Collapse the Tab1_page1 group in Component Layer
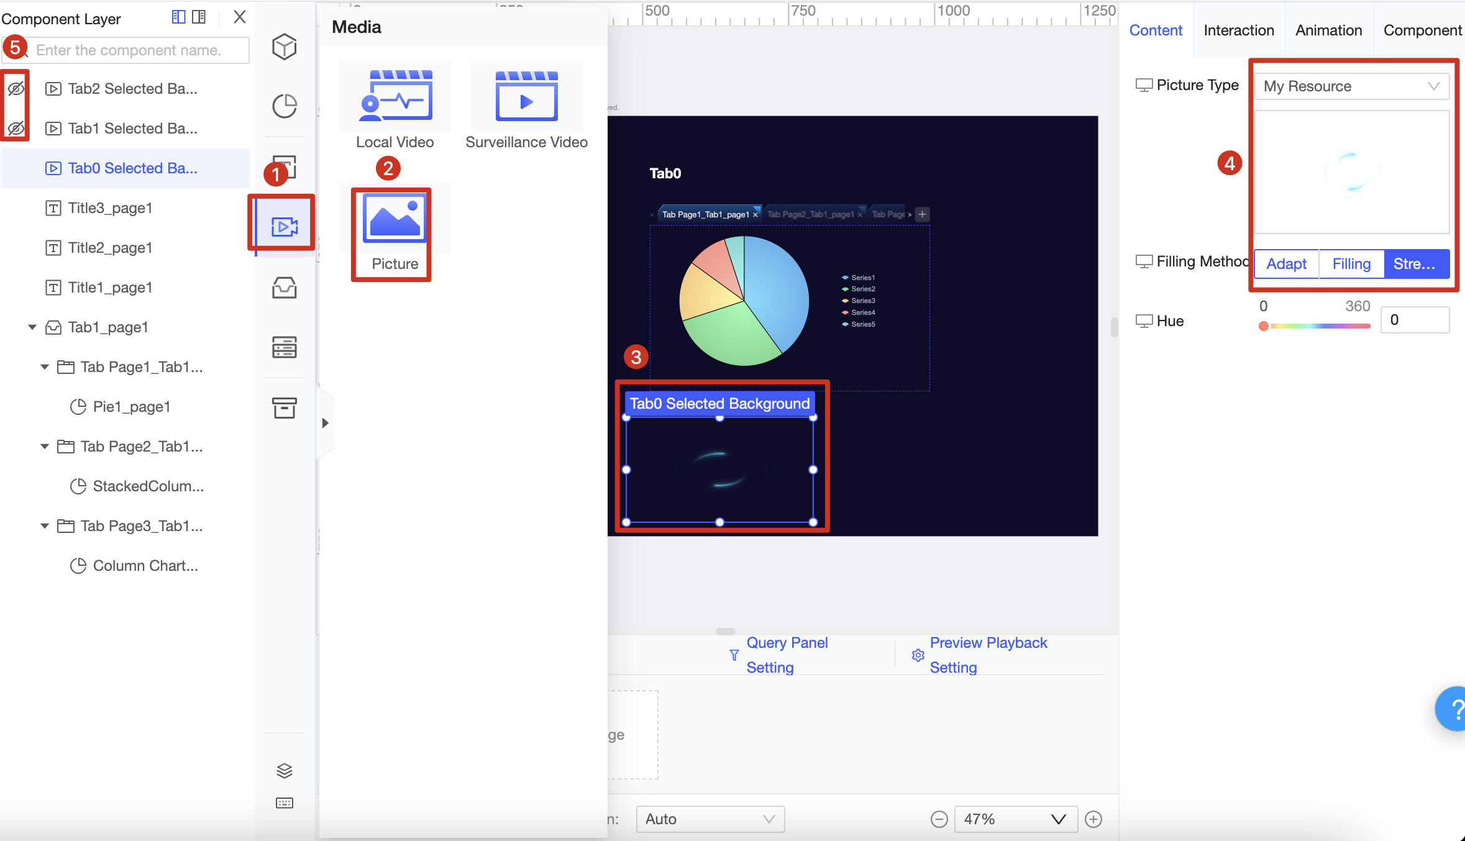This screenshot has height=841, width=1465. coord(32,327)
